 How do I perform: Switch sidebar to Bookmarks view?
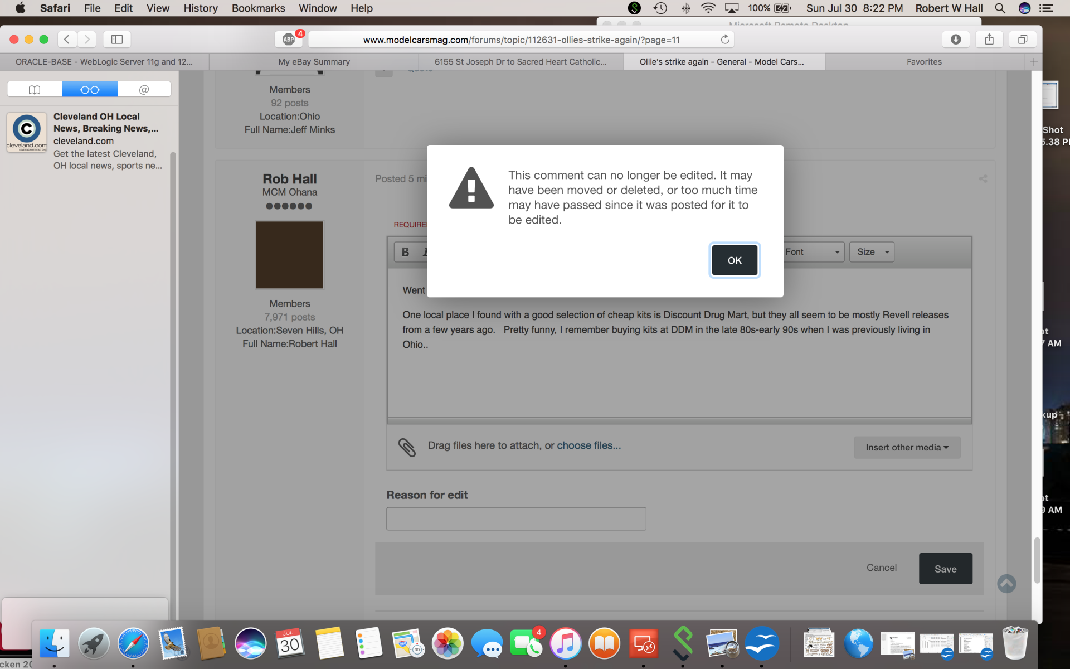pyautogui.click(x=35, y=89)
